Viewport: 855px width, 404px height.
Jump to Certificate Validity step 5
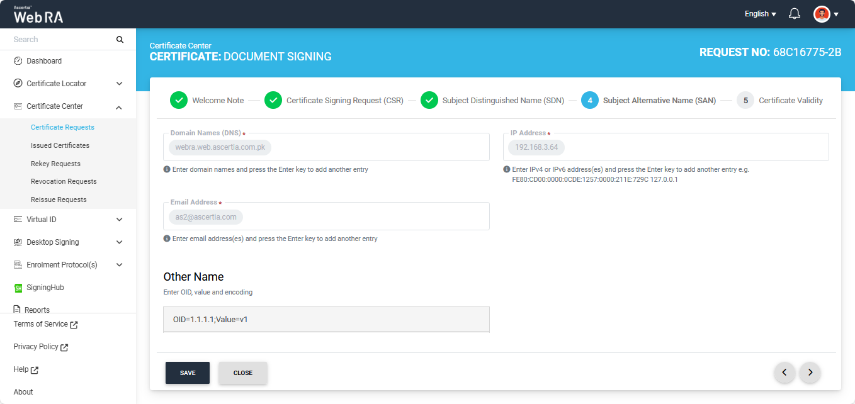coord(745,100)
